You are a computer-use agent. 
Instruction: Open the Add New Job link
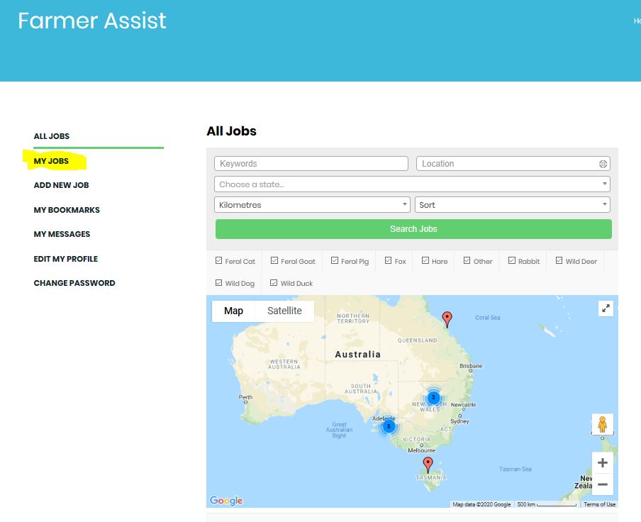pyautogui.click(x=61, y=185)
